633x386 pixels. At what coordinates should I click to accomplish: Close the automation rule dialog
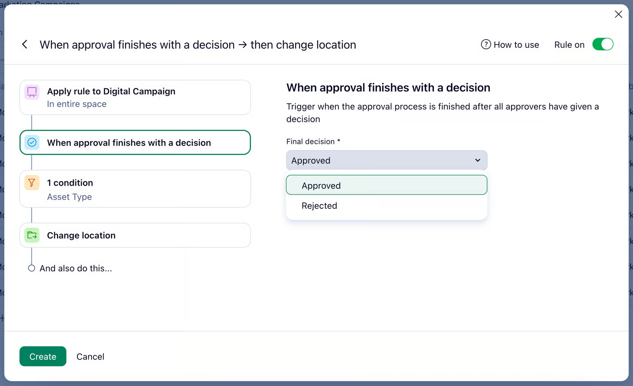coord(618,14)
